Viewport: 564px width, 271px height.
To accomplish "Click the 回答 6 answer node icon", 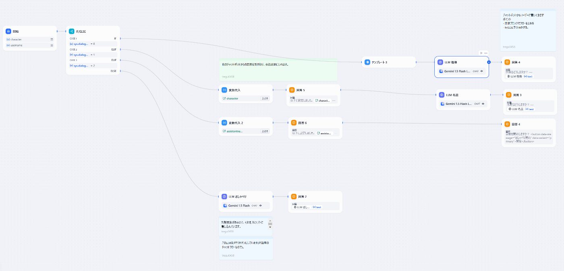I will point(294,123).
